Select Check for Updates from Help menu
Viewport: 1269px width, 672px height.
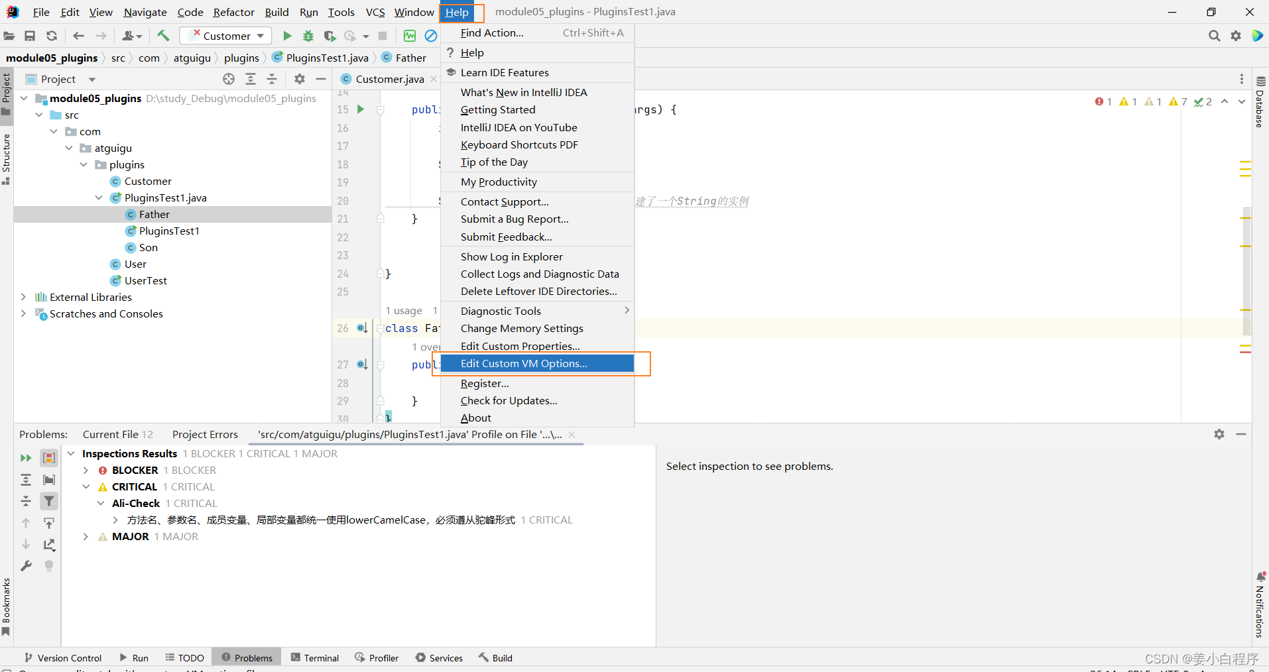[x=537, y=400]
